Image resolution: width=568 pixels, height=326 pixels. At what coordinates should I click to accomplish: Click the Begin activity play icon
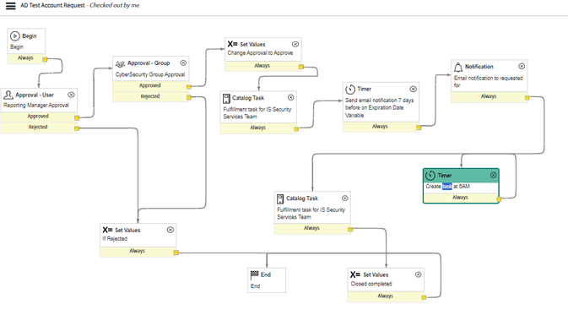tap(15, 36)
